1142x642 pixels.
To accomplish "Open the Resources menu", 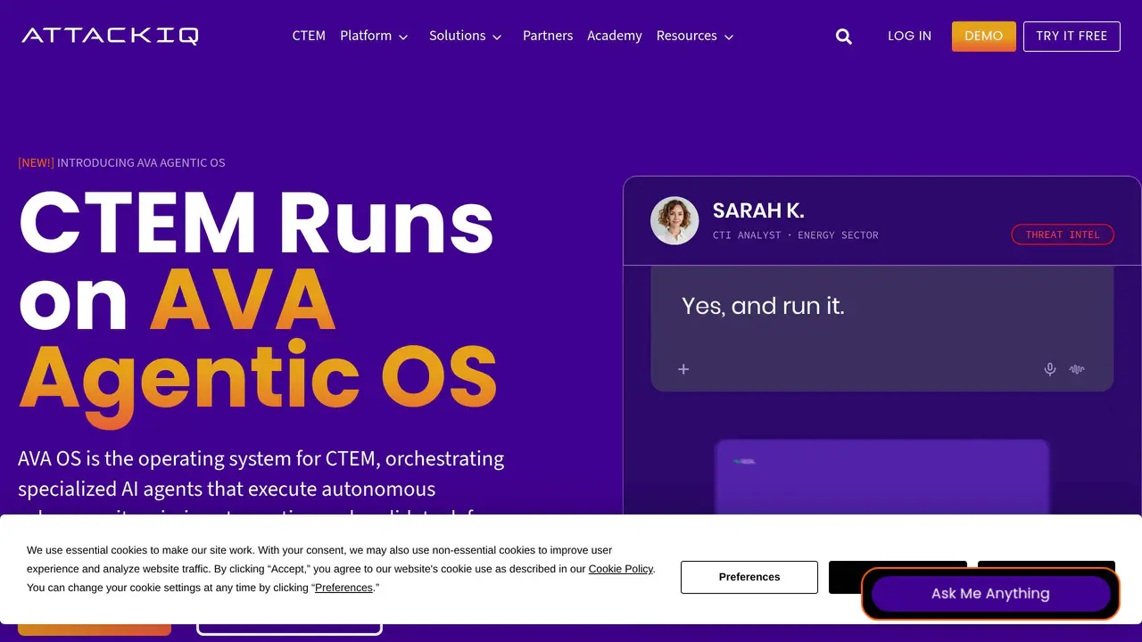I will pos(687,36).
